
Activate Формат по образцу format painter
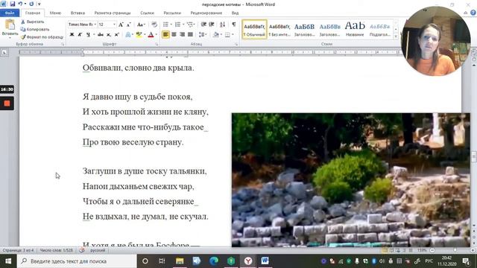point(42,37)
